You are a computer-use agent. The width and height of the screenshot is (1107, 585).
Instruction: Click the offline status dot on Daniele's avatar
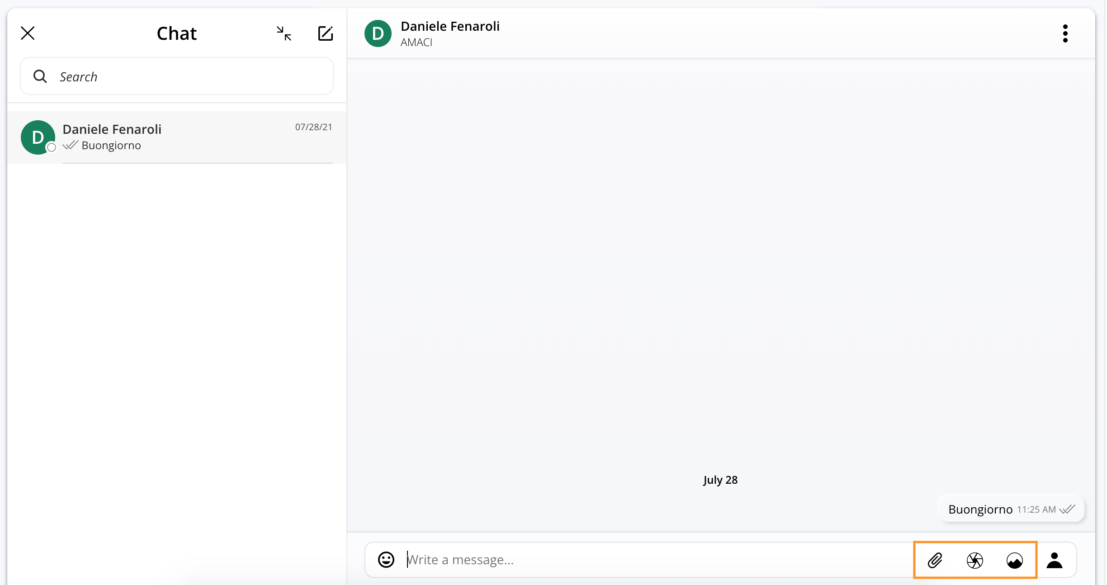52,147
